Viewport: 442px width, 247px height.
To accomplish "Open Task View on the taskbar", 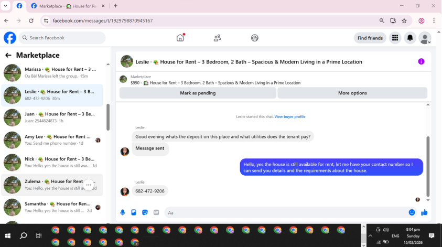I will (x=39, y=235).
